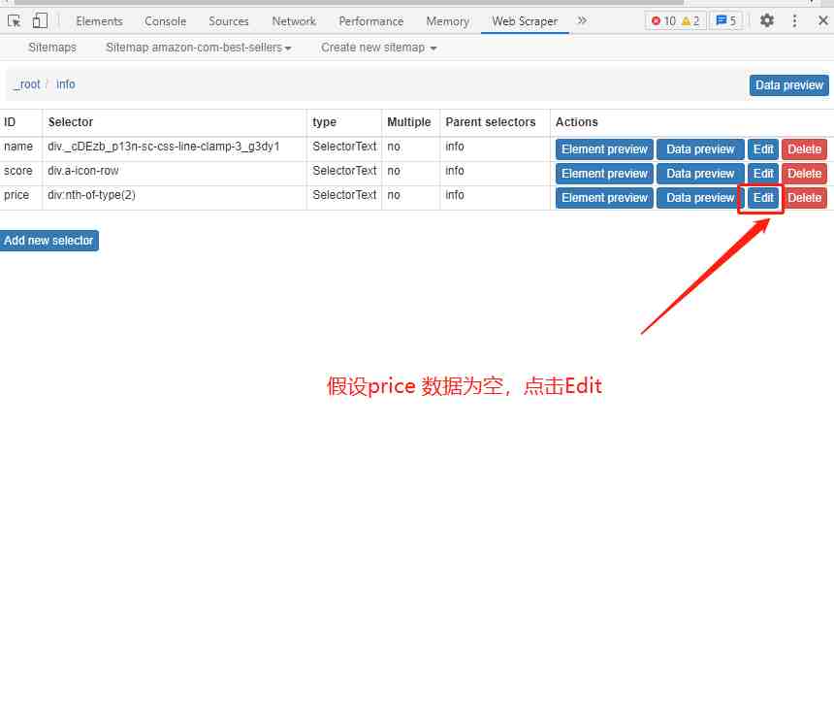834x723 pixels.
Task: Click the top Data preview button
Action: [x=788, y=85]
